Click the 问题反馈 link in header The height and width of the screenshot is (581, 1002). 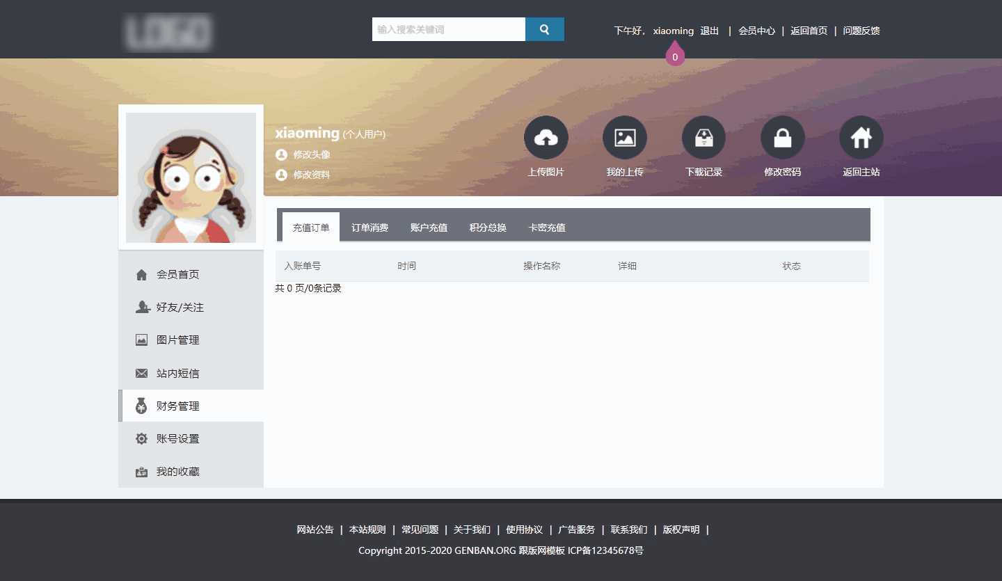coord(861,31)
